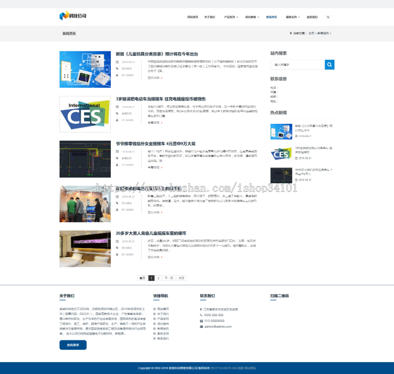Open the 产品系列 dropdown menu
The image size is (394, 374).
point(230,17)
